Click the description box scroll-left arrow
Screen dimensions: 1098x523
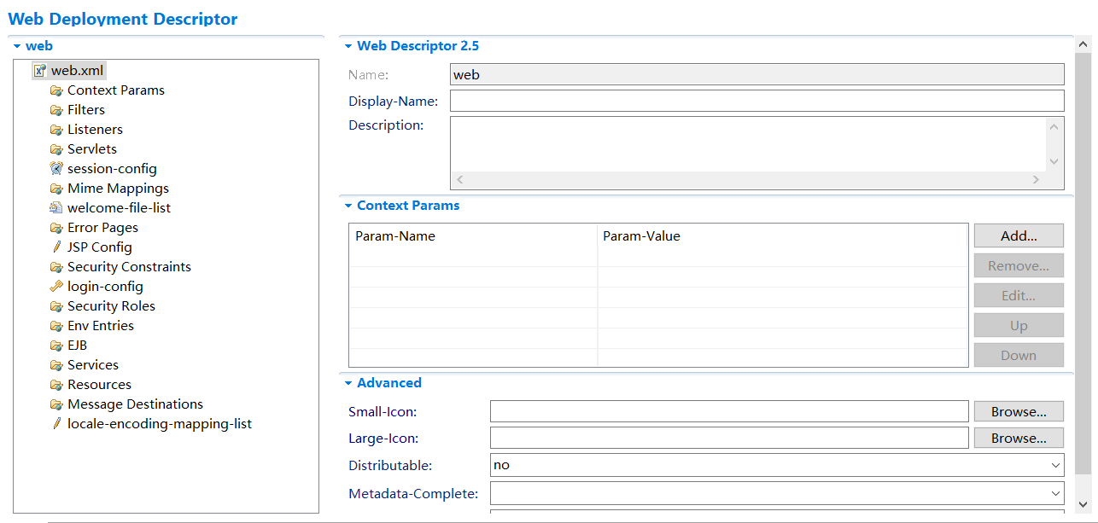point(460,179)
